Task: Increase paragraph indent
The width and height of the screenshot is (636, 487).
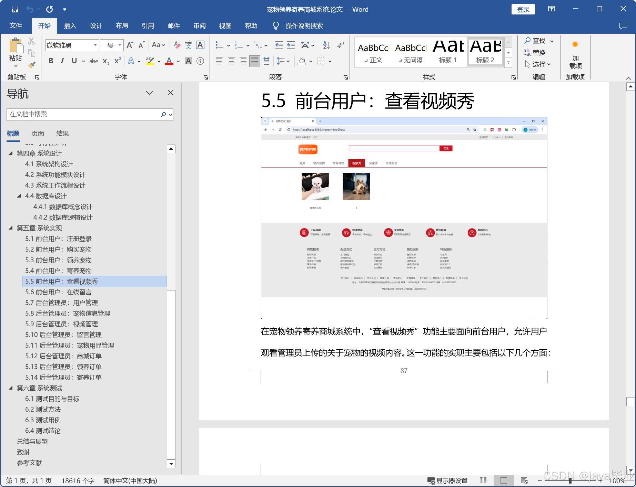Action: click(x=291, y=45)
